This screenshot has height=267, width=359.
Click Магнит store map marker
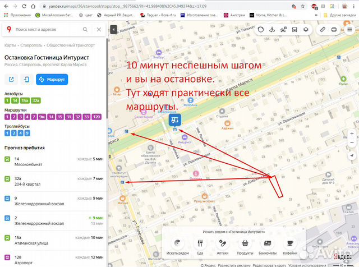click(122, 199)
